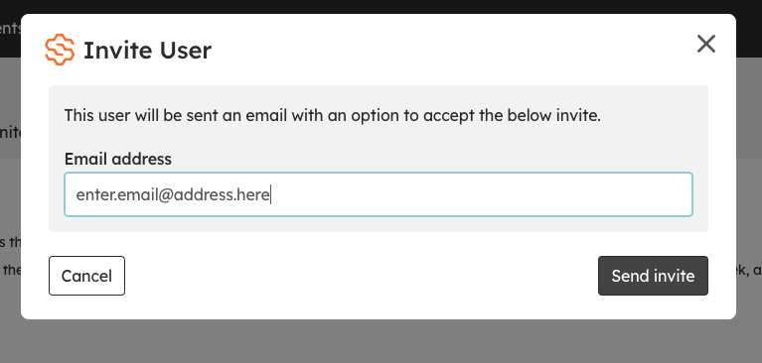This screenshot has height=363, width=762.
Task: Send the invite
Action: pyautogui.click(x=653, y=276)
